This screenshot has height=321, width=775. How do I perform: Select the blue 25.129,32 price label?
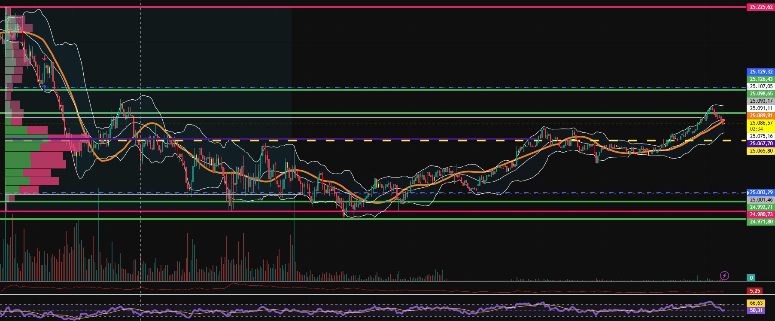point(760,72)
